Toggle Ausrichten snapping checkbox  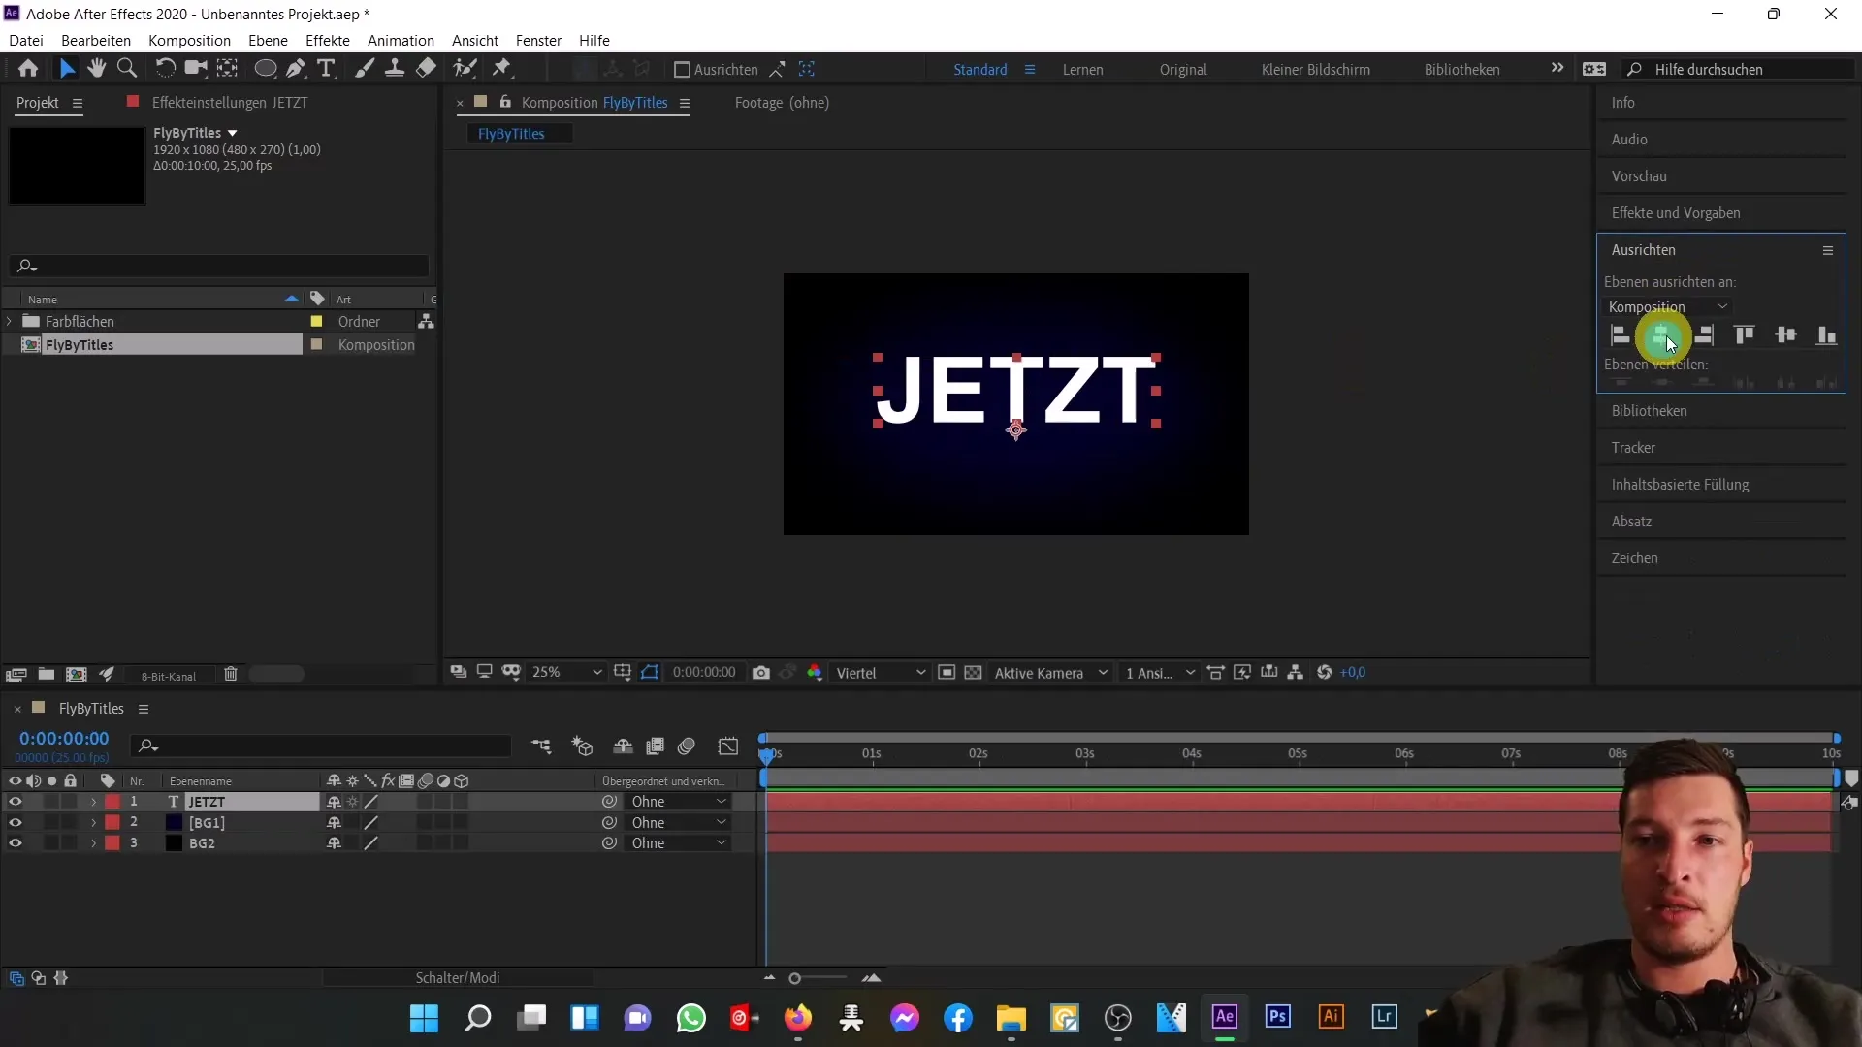(x=682, y=70)
